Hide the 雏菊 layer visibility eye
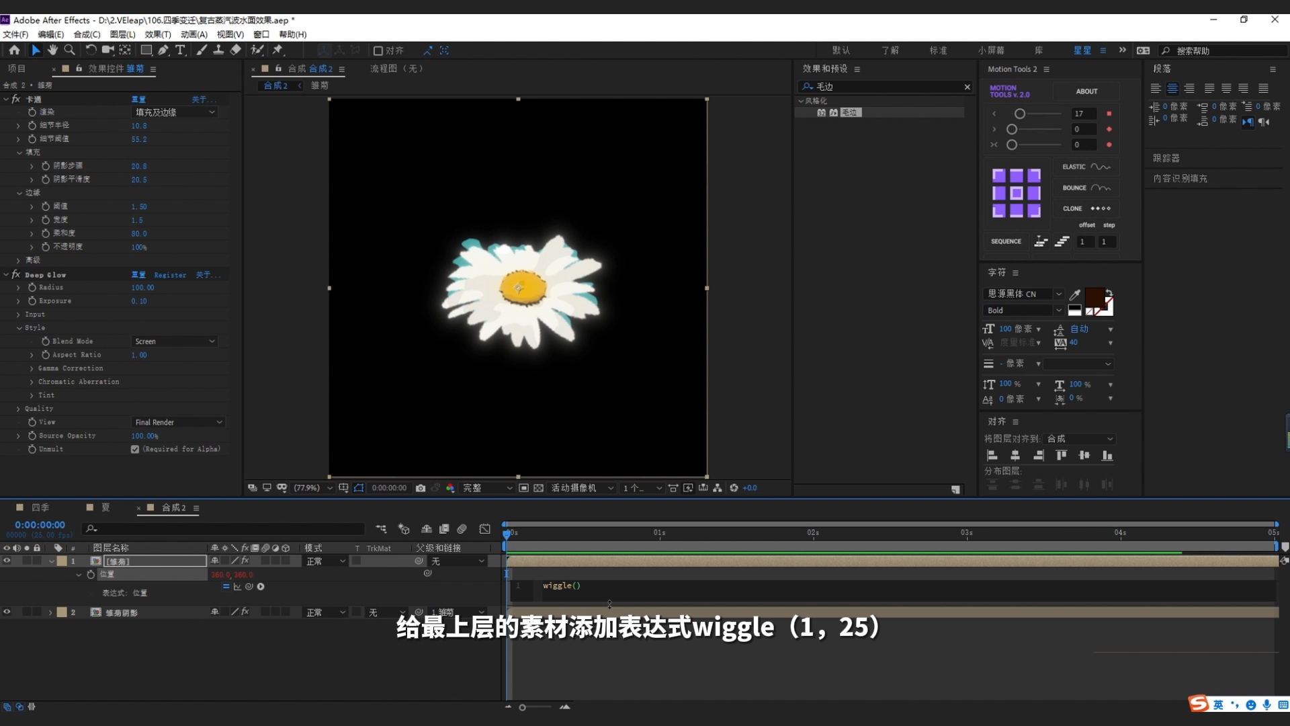Screen dimensions: 1290x726 click(x=6, y=561)
